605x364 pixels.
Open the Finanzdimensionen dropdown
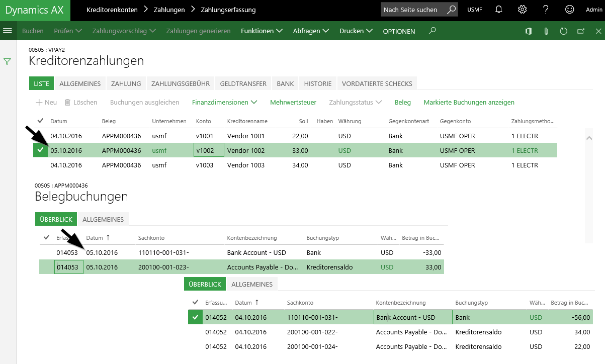224,103
